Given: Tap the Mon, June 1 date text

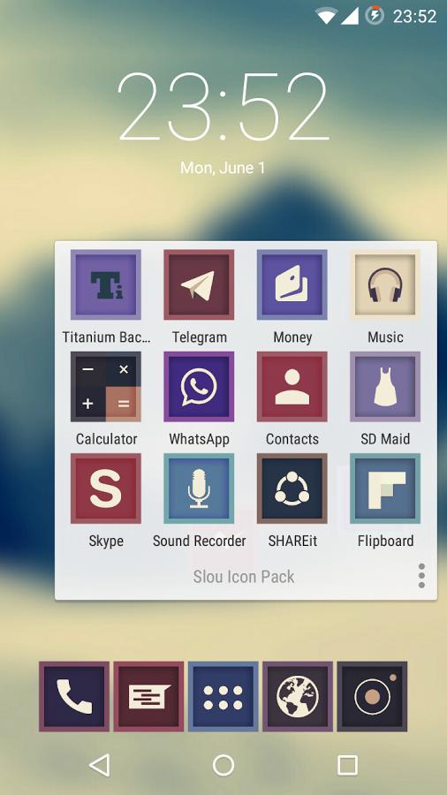Looking at the screenshot, I should tap(223, 168).
